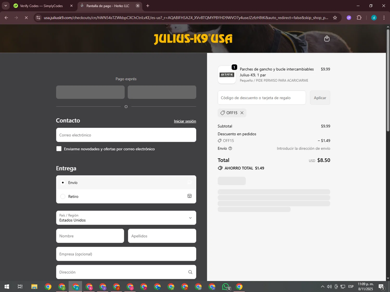Focus the Nombre field

(x=90, y=236)
